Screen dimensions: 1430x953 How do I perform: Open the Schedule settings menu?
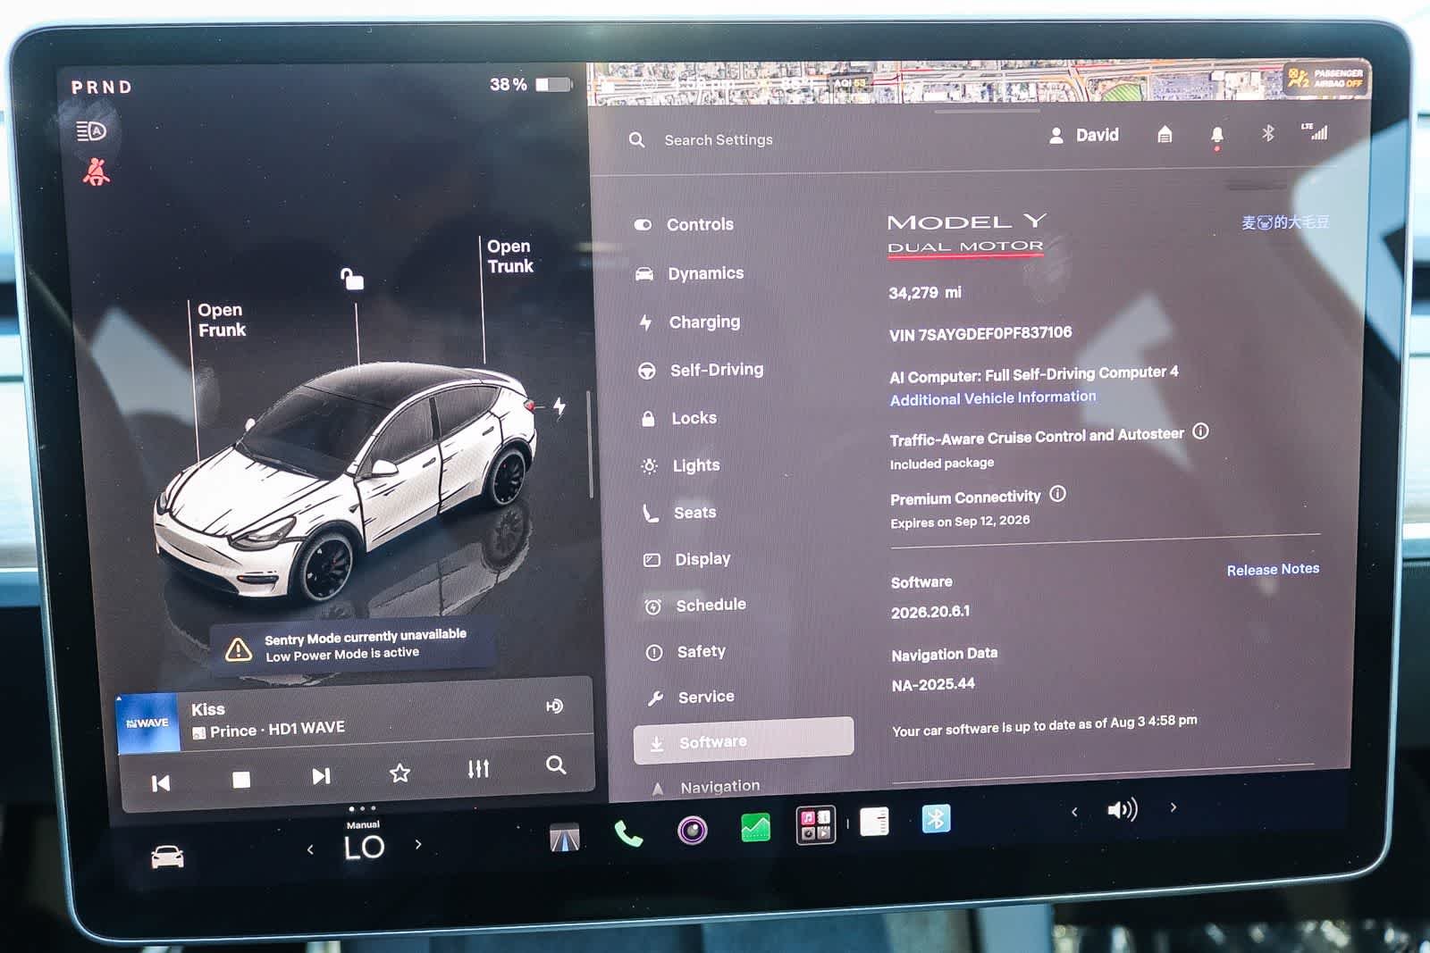[x=695, y=606]
